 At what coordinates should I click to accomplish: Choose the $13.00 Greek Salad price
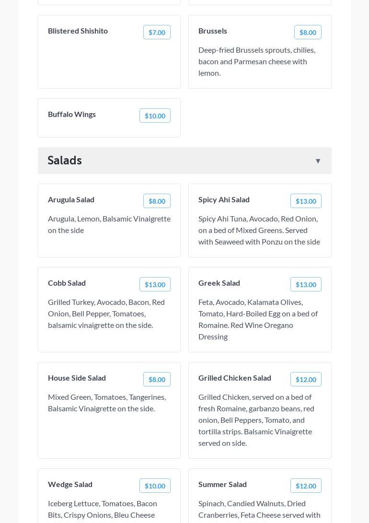point(306,284)
